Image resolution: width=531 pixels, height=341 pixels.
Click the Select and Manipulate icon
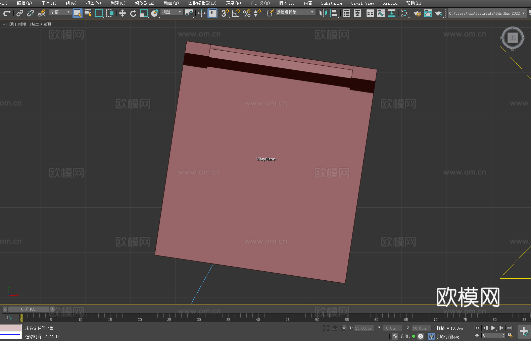[202, 13]
